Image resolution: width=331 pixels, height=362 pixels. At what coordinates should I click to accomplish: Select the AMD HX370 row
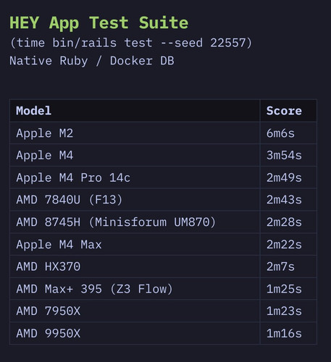[163, 266]
